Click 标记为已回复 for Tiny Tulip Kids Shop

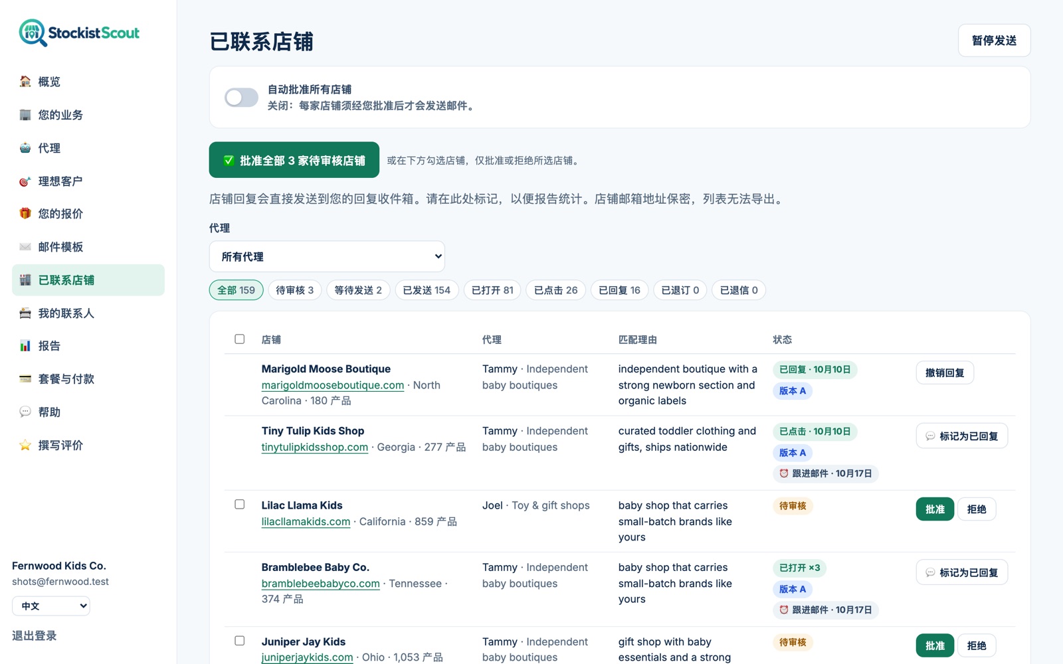[961, 436]
